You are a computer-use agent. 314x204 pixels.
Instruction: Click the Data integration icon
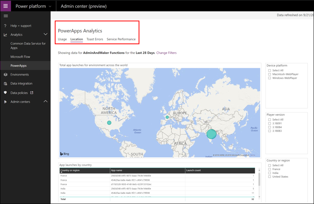pyautogui.click(x=5, y=84)
